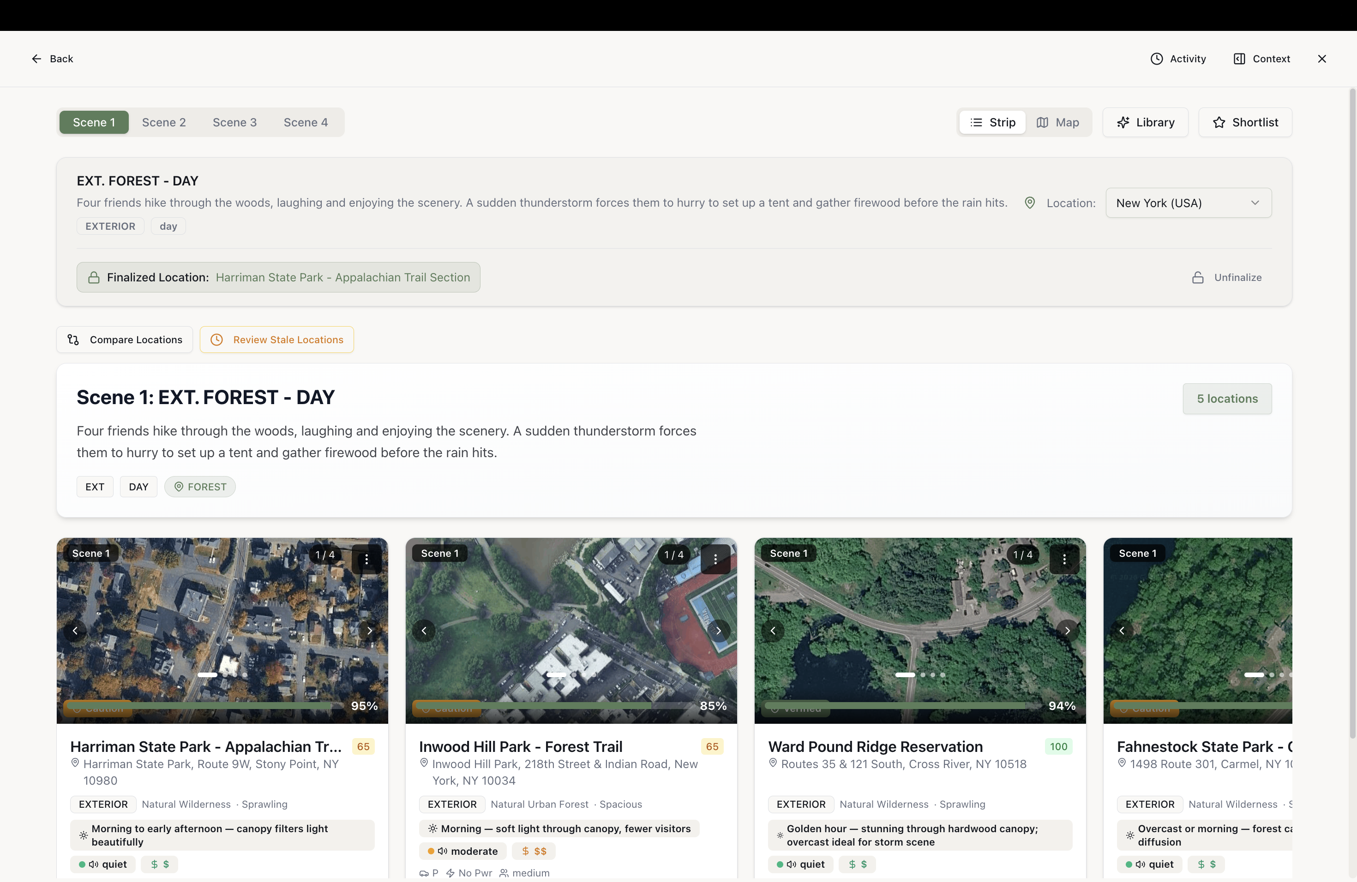Click the FOREST location tag
Image resolution: width=1357 pixels, height=882 pixels.
tap(200, 487)
